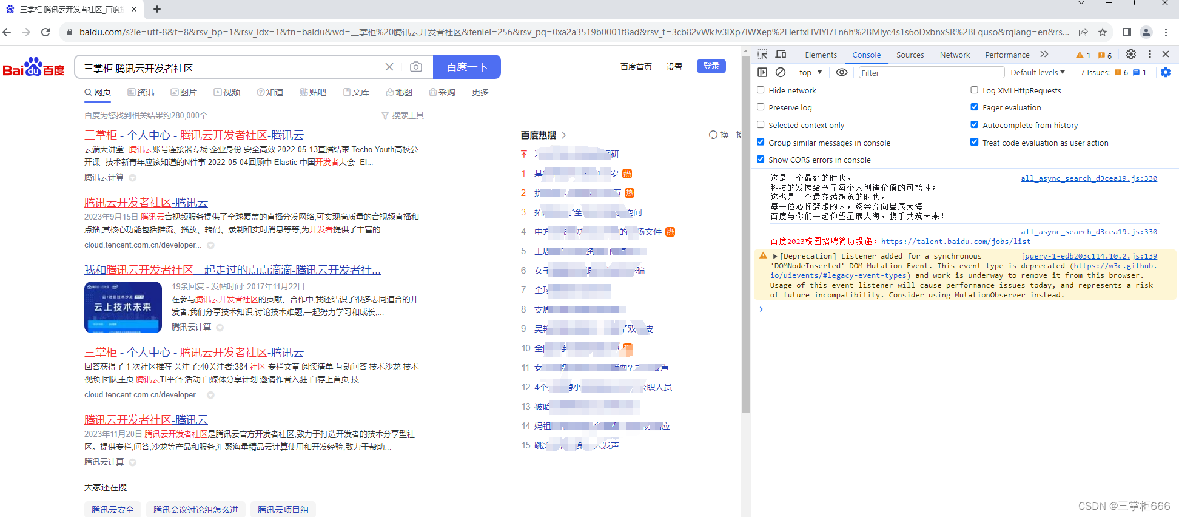Click the Baidu logo

point(34,67)
